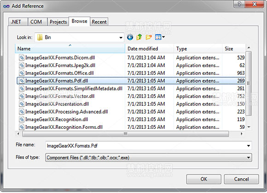Sort by the Type column header

pyautogui.click(x=198, y=48)
